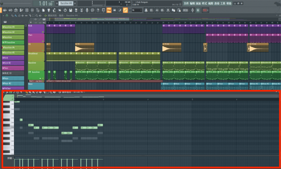Click the first FX audio clip in playlist
Screen dimensions: 281x169
pos(85,47)
